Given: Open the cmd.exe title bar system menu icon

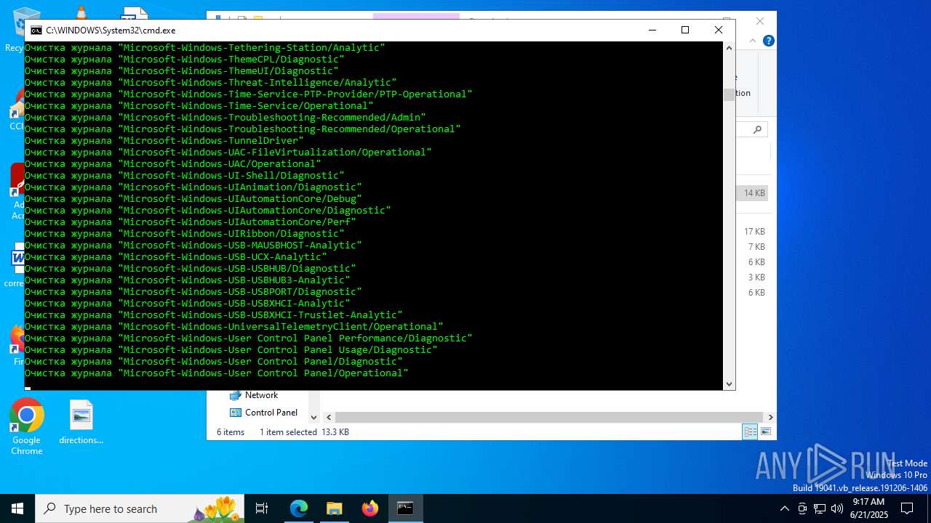Looking at the screenshot, I should (x=36, y=31).
